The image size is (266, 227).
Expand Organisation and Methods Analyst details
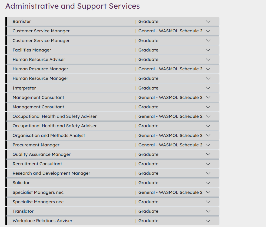click(208, 135)
